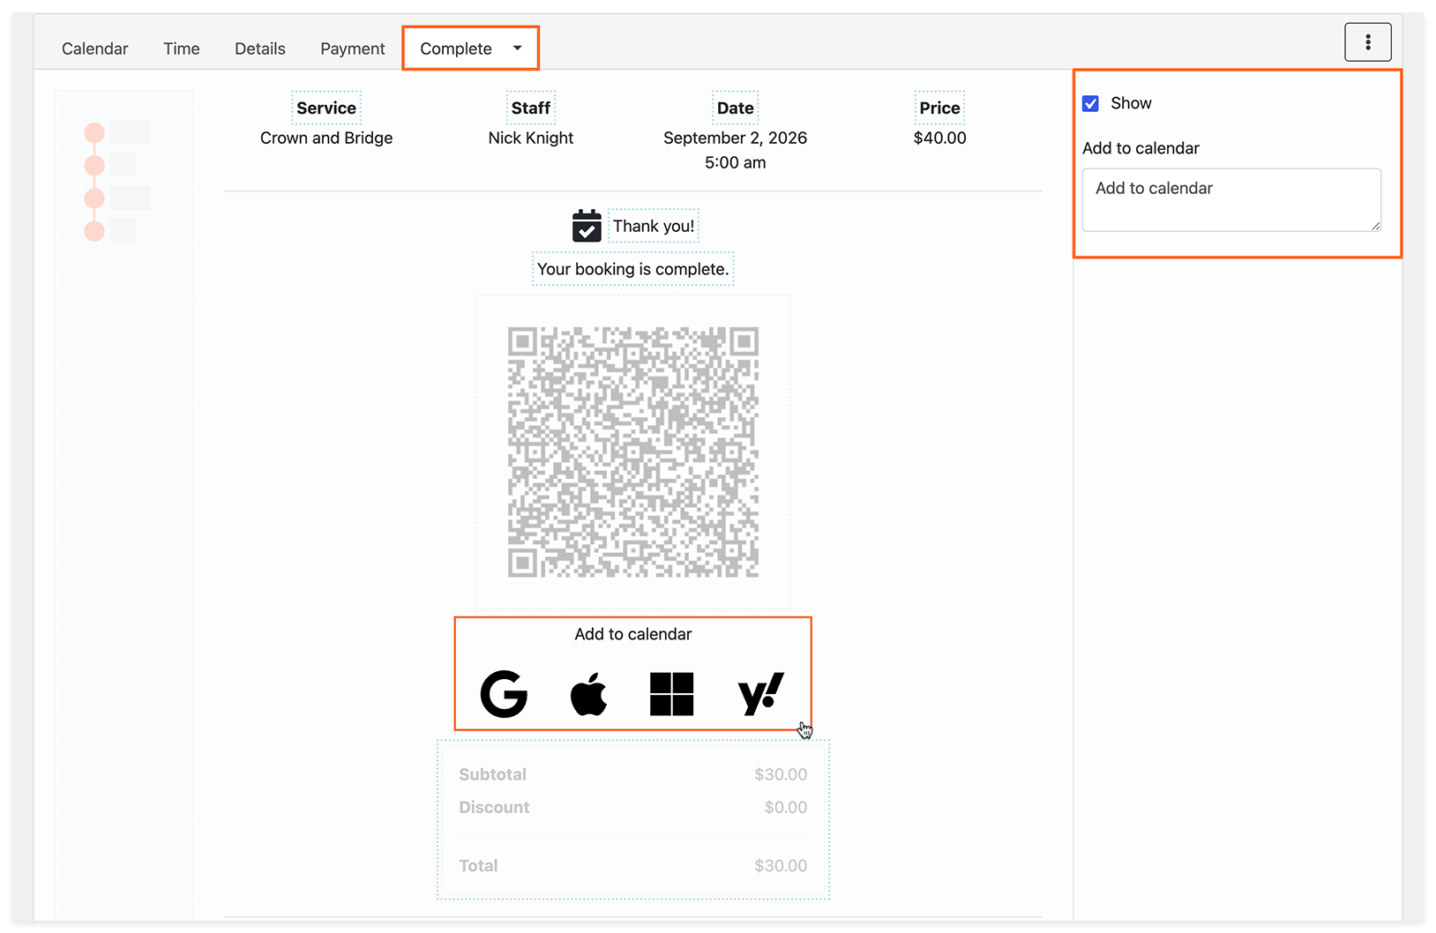
Task: Click the '5:00 am' time value
Action: pyautogui.click(x=736, y=162)
